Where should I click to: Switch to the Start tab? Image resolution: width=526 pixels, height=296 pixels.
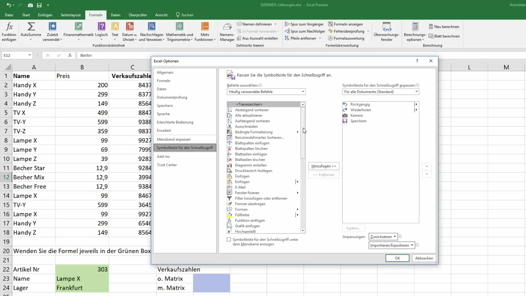26,15
